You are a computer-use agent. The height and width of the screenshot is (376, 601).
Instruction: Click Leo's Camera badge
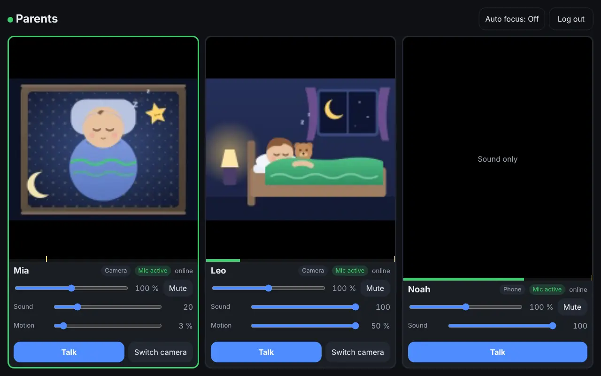coord(313,271)
